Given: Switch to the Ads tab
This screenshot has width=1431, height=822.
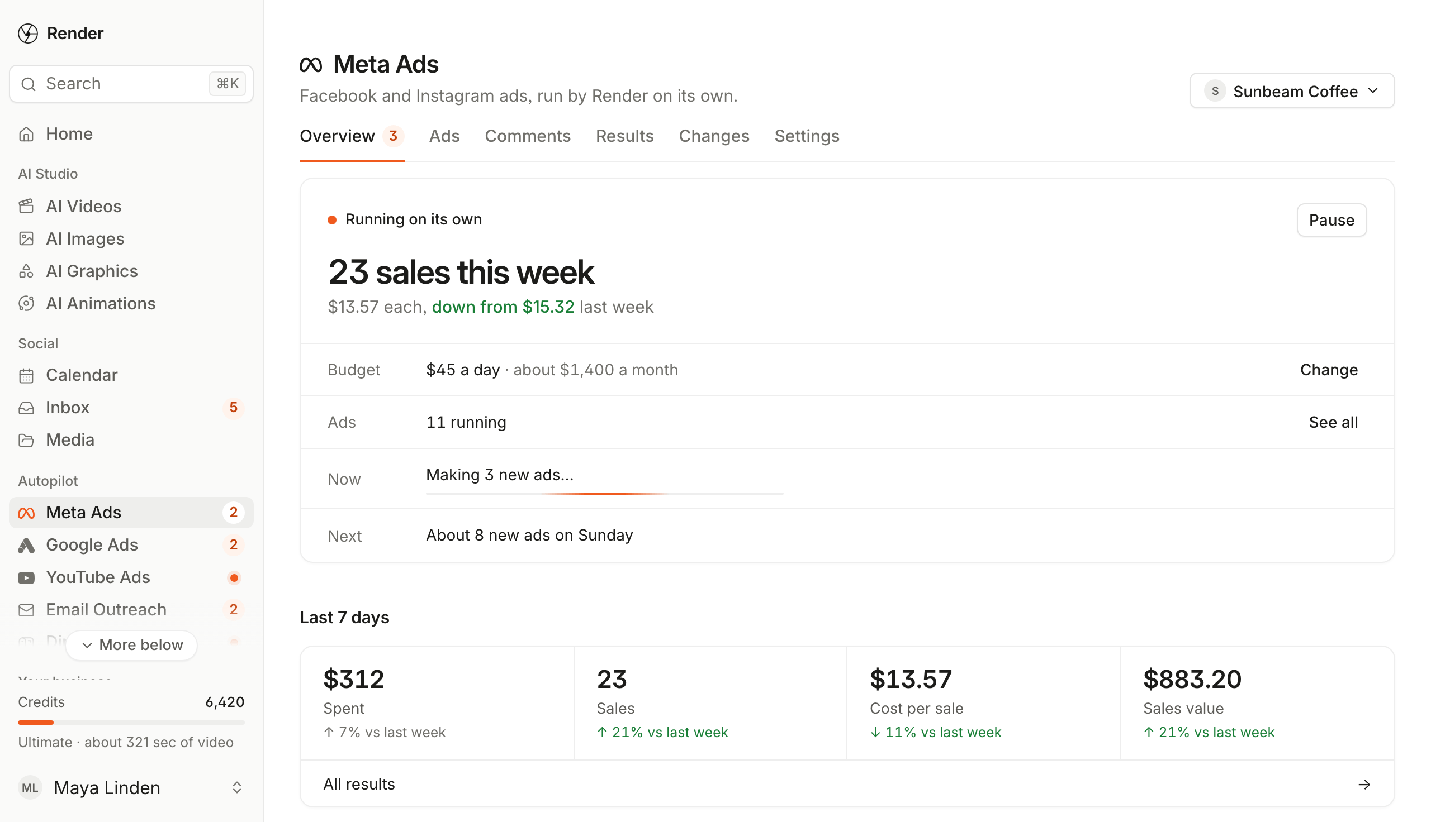Looking at the screenshot, I should point(444,136).
